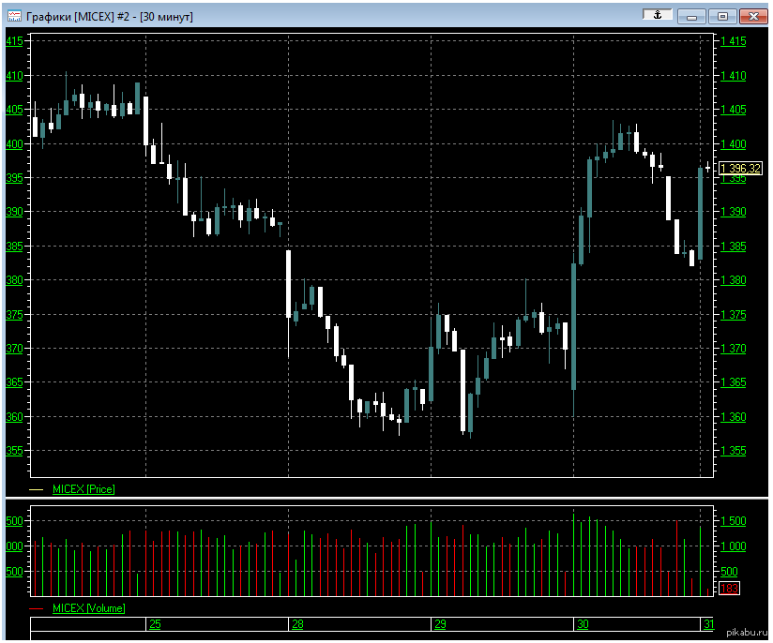Minimize the MICEX chart window
This screenshot has width=773, height=643.
coord(691,16)
